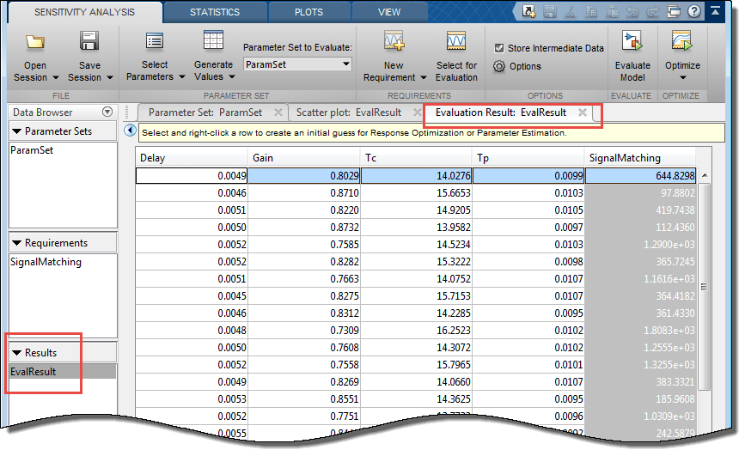Click the Select for Evaluation icon

456,41
